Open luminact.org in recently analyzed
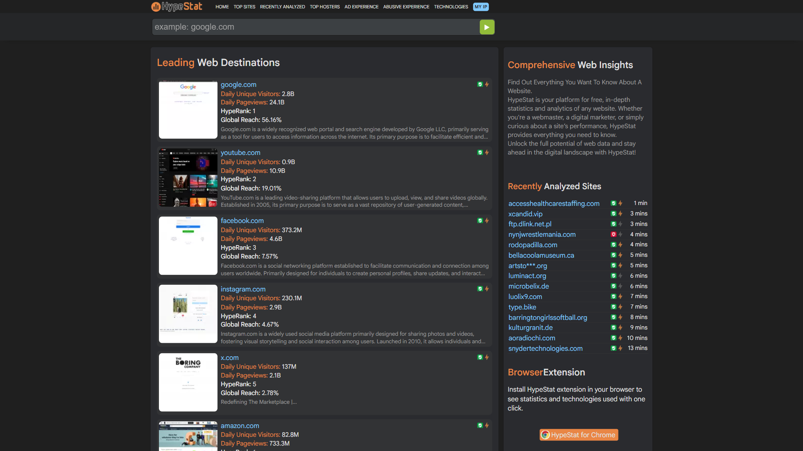 click(x=527, y=276)
